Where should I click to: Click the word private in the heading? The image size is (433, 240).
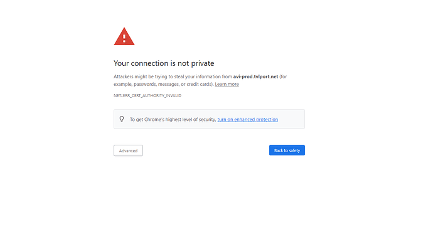pos(203,64)
